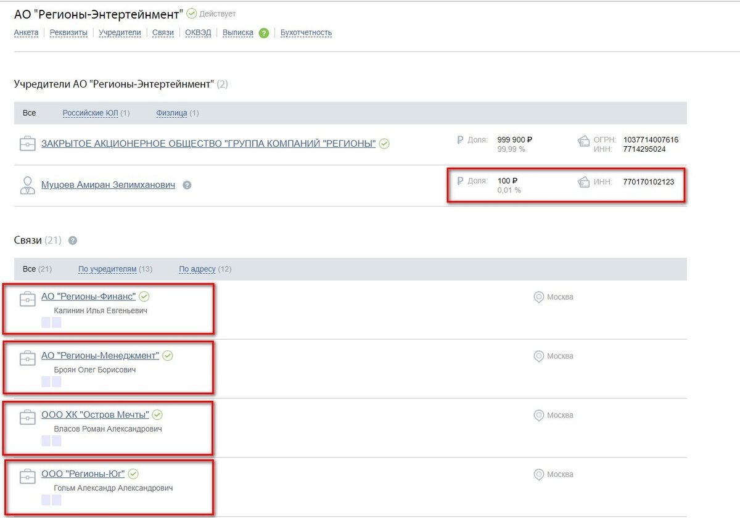
Task: Select the ОГРН value 1037714007616
Action: (x=651, y=140)
